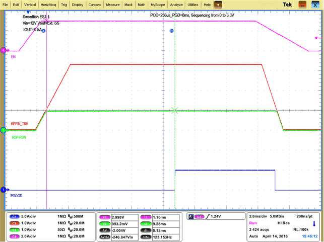Click the -2.004V delta voltage value
Image resolution: width=324 pixels, height=242 pixels.
pos(124,230)
